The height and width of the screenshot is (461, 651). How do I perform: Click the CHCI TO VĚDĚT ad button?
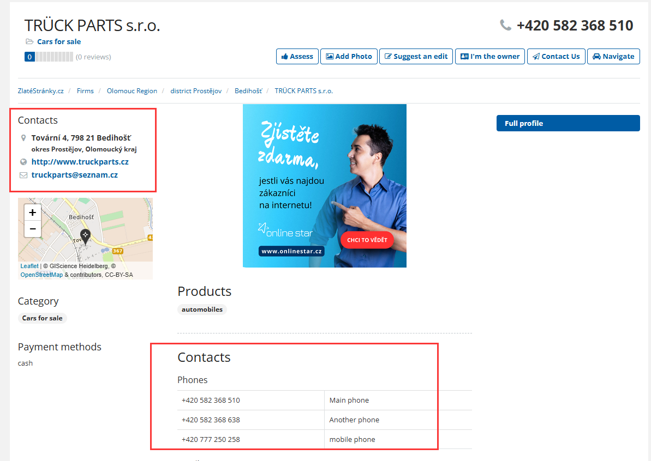pos(367,240)
